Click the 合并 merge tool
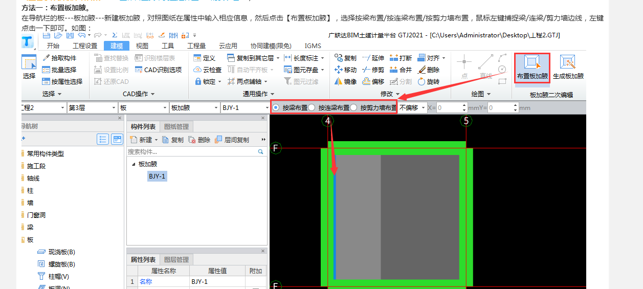Image resolution: width=643 pixels, height=289 pixels. pyautogui.click(x=401, y=70)
